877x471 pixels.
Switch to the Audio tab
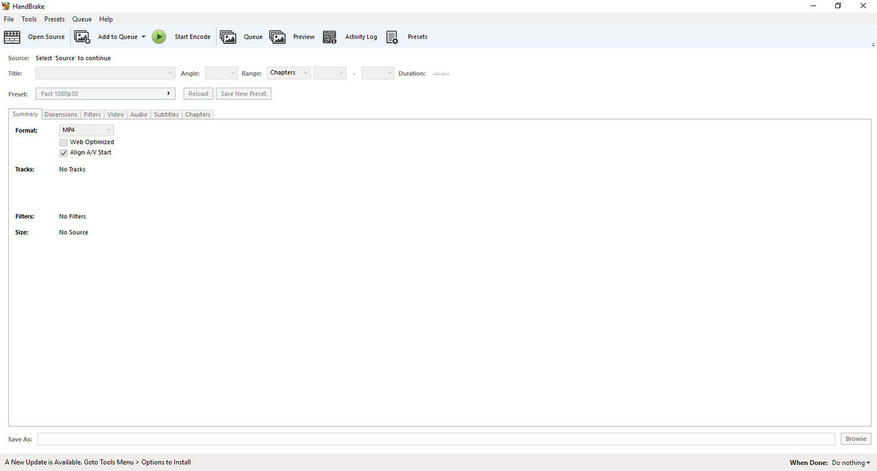pyautogui.click(x=139, y=114)
